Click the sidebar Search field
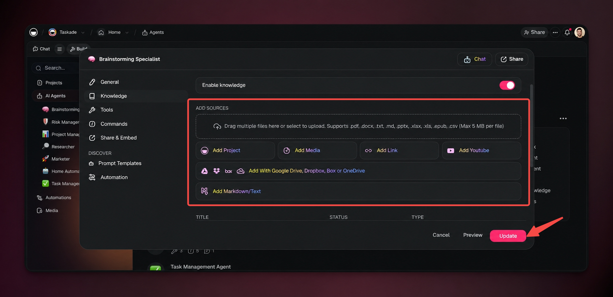Image resolution: width=613 pixels, height=297 pixels. [56, 68]
